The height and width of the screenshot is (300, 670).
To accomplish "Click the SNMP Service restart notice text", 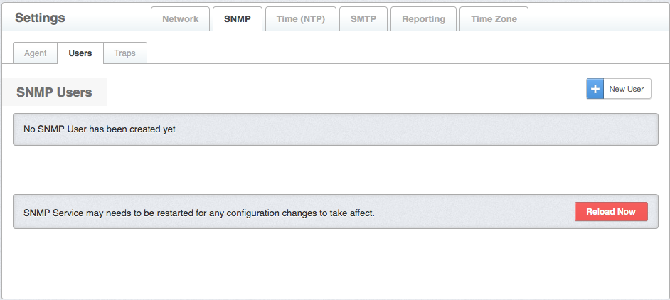I will [x=199, y=213].
